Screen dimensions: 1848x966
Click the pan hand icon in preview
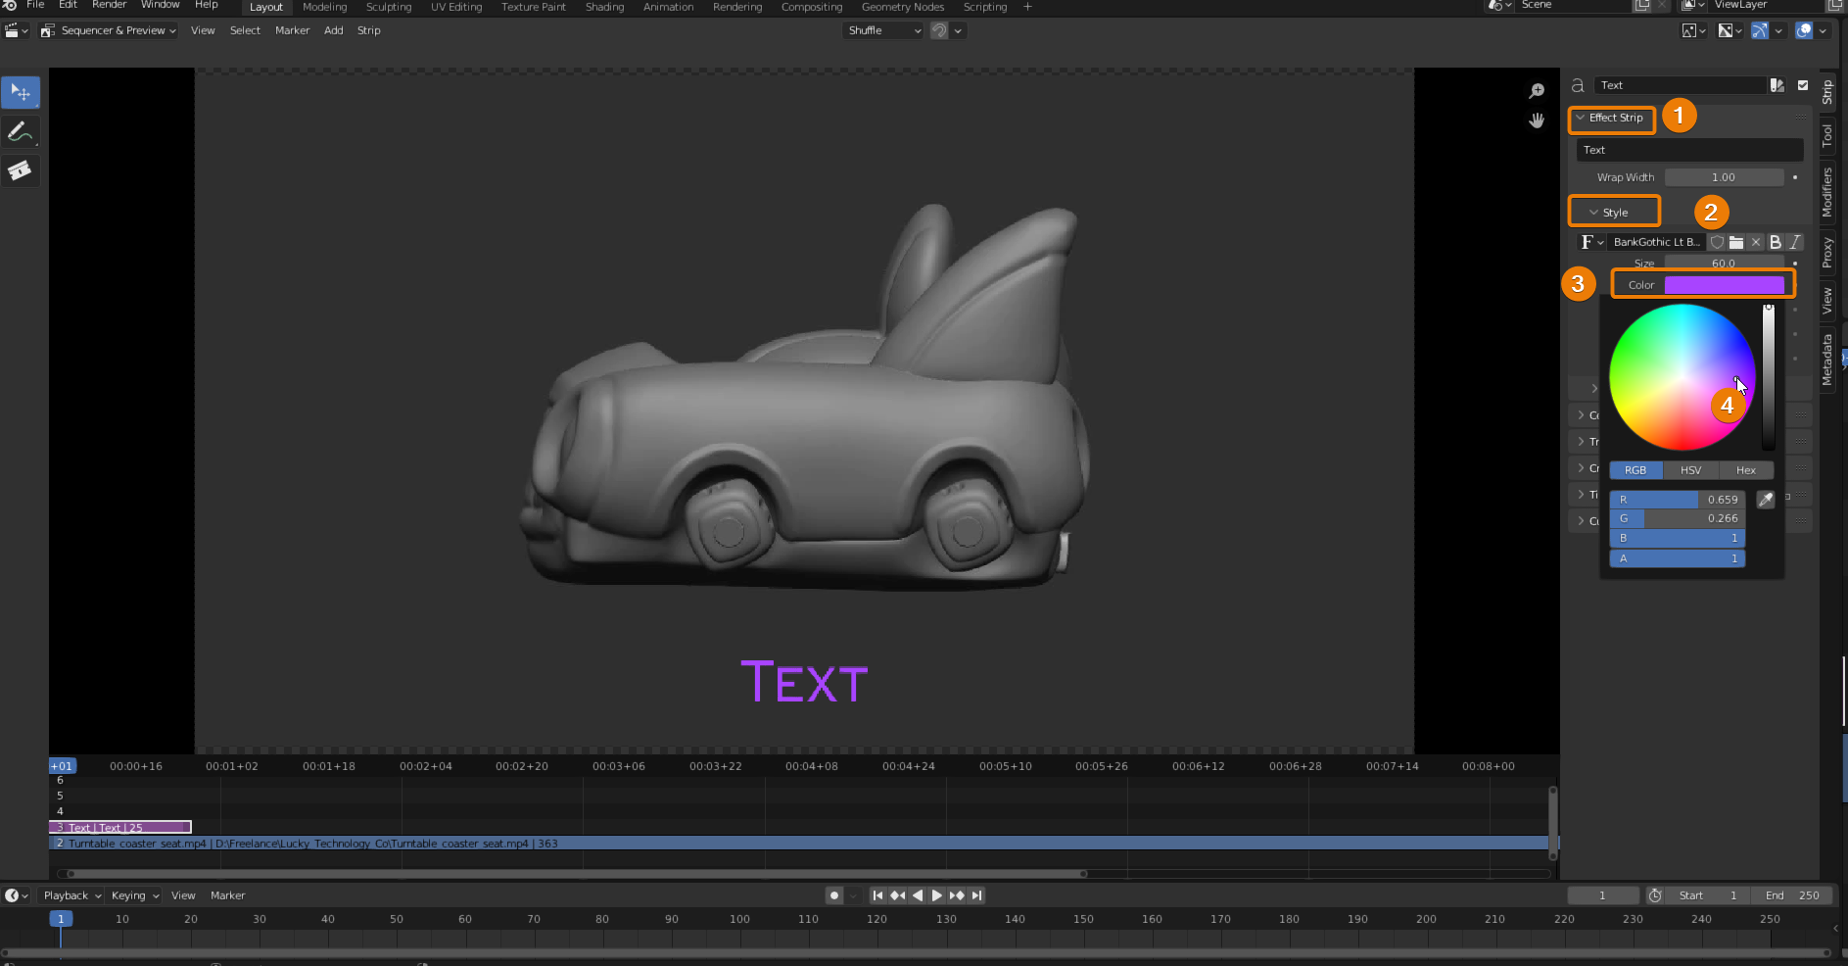tap(1537, 121)
